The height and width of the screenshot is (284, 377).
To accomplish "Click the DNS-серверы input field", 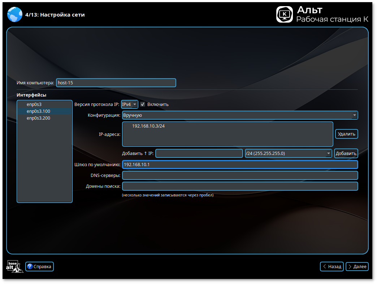I will point(240,176).
